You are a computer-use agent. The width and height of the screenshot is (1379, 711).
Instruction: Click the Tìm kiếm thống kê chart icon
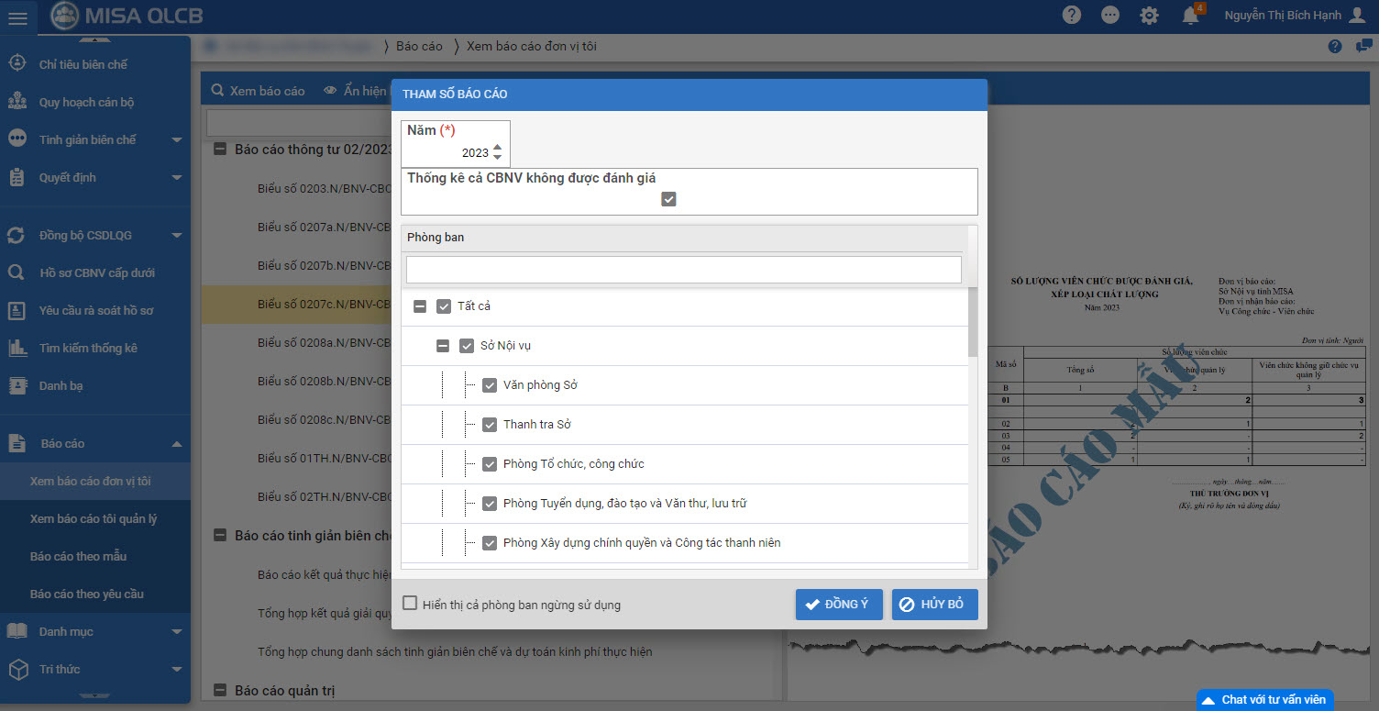17,348
